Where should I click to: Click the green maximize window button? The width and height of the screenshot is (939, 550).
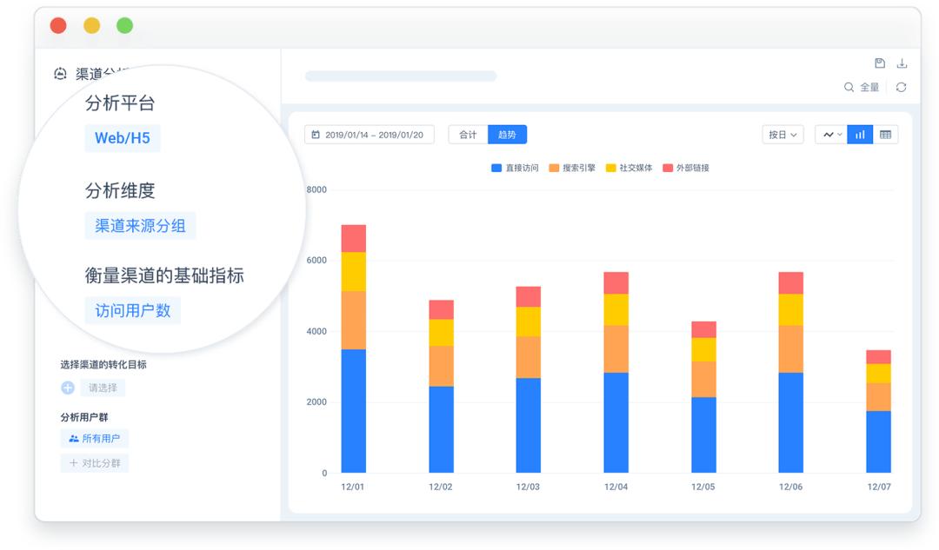pyautogui.click(x=124, y=26)
